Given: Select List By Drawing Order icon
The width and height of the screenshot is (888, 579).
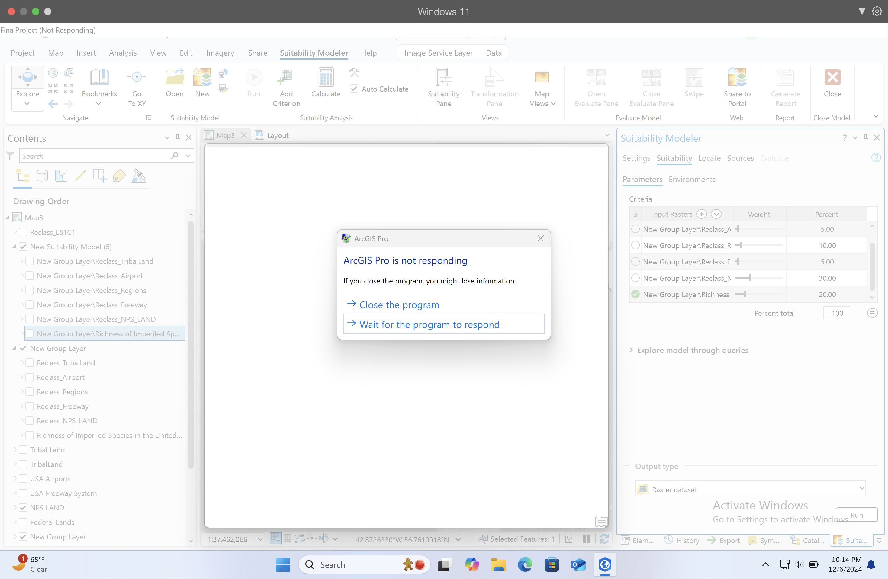Looking at the screenshot, I should pyautogui.click(x=22, y=176).
